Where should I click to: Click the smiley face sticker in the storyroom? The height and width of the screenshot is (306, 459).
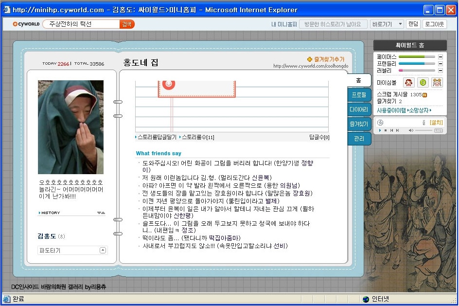[x=169, y=84]
